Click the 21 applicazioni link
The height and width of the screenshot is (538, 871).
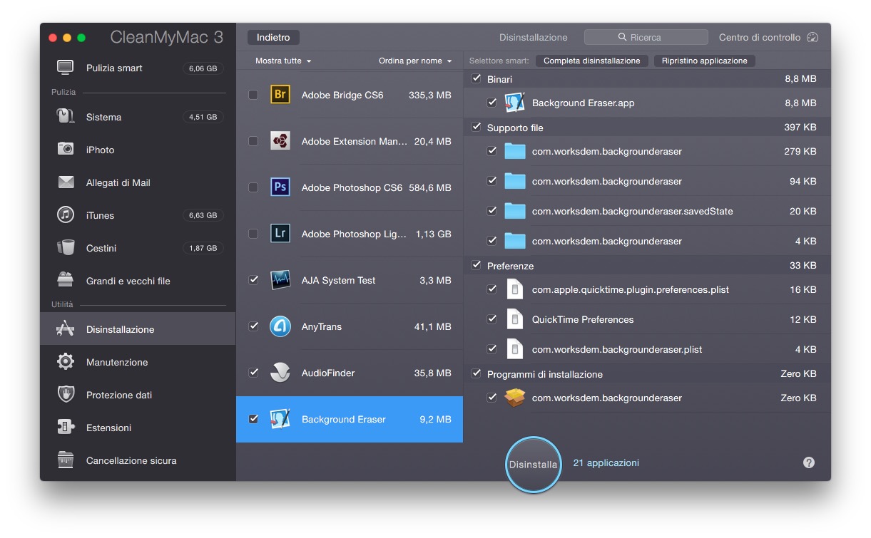[606, 462]
